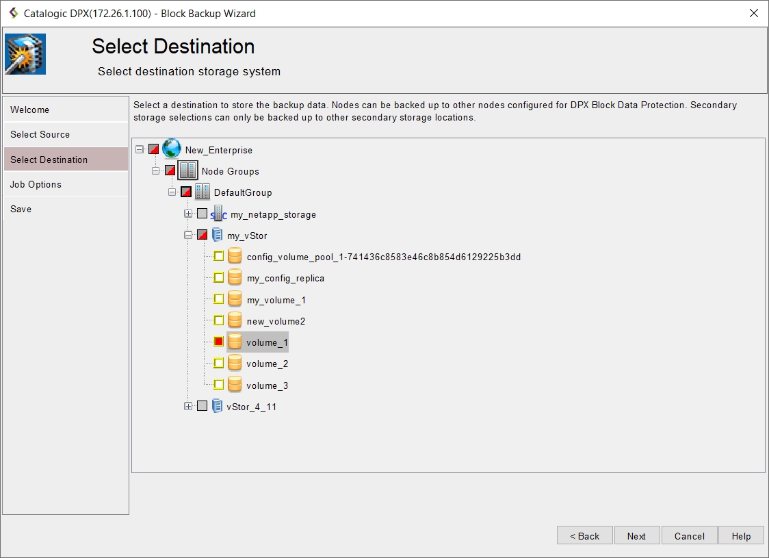Image resolution: width=769 pixels, height=558 pixels.
Task: Click the my_config_replica volume icon
Action: point(235,278)
